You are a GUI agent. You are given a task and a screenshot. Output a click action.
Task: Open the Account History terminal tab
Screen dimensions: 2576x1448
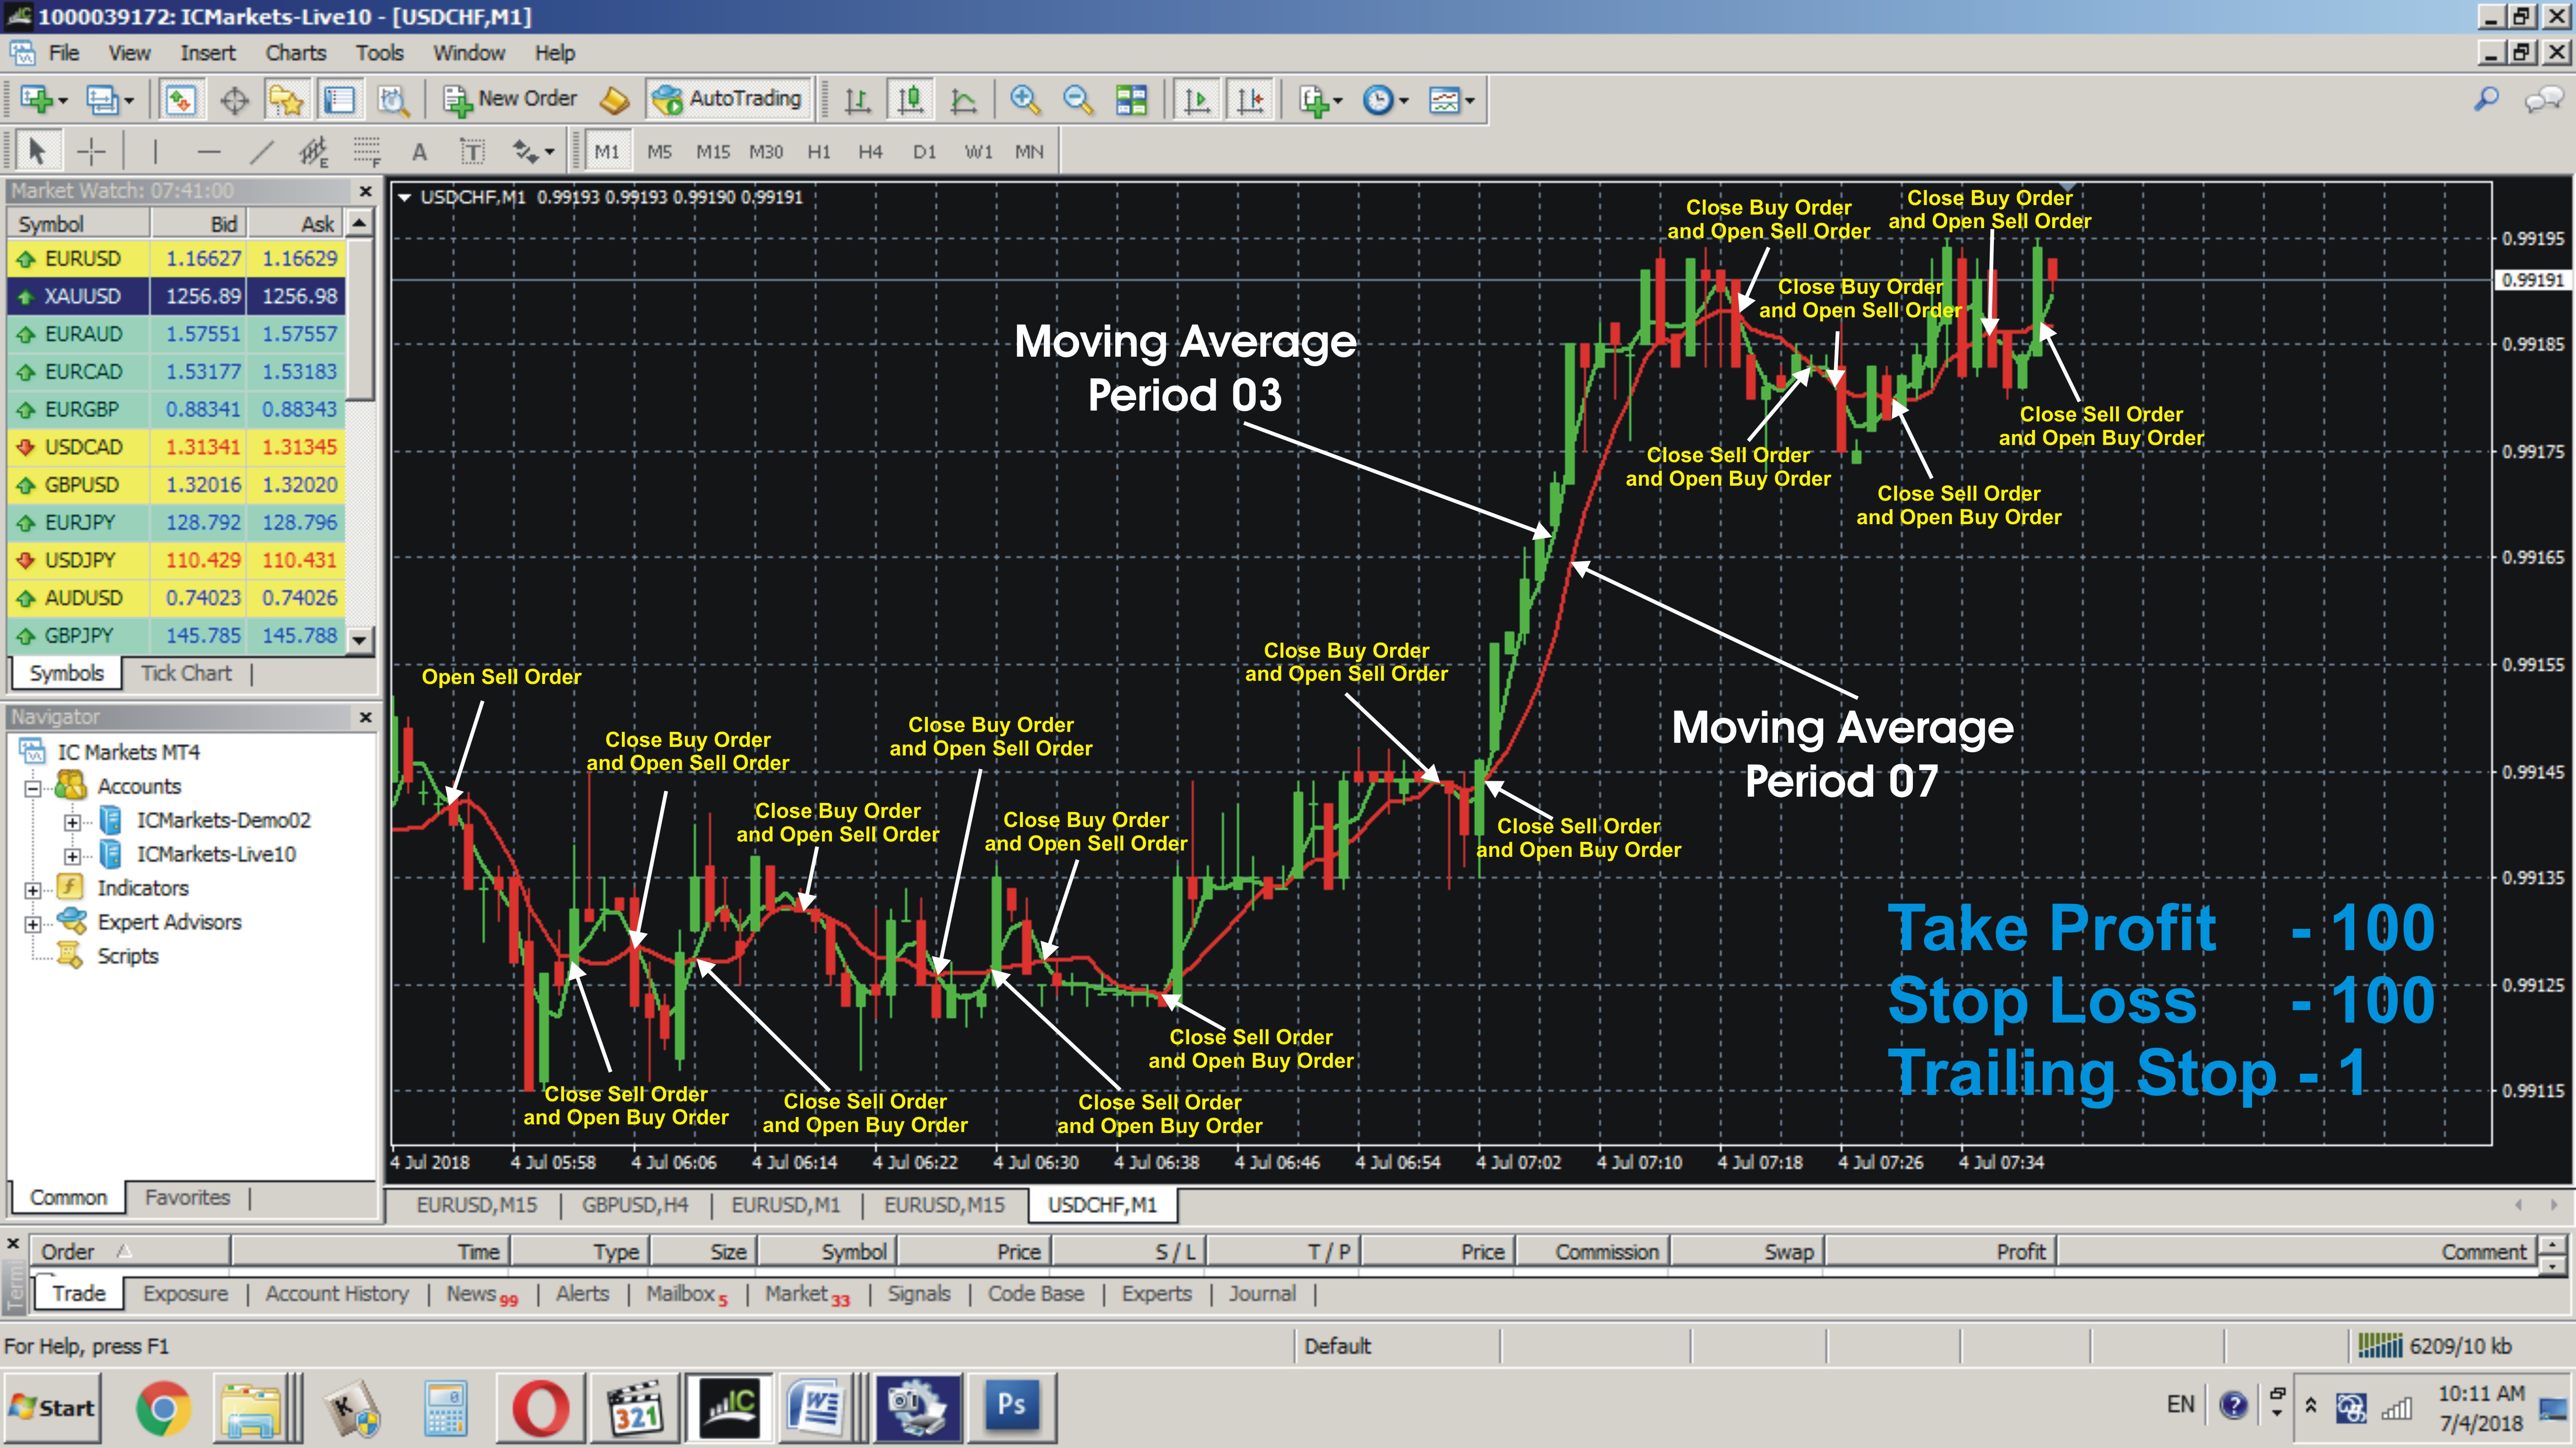click(337, 1293)
